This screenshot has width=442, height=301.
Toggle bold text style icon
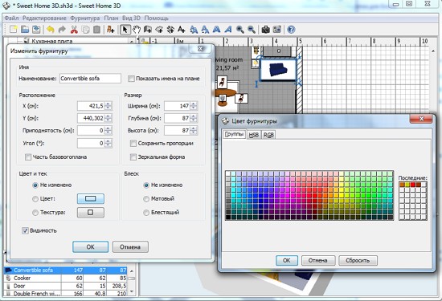pyautogui.click(x=216, y=29)
